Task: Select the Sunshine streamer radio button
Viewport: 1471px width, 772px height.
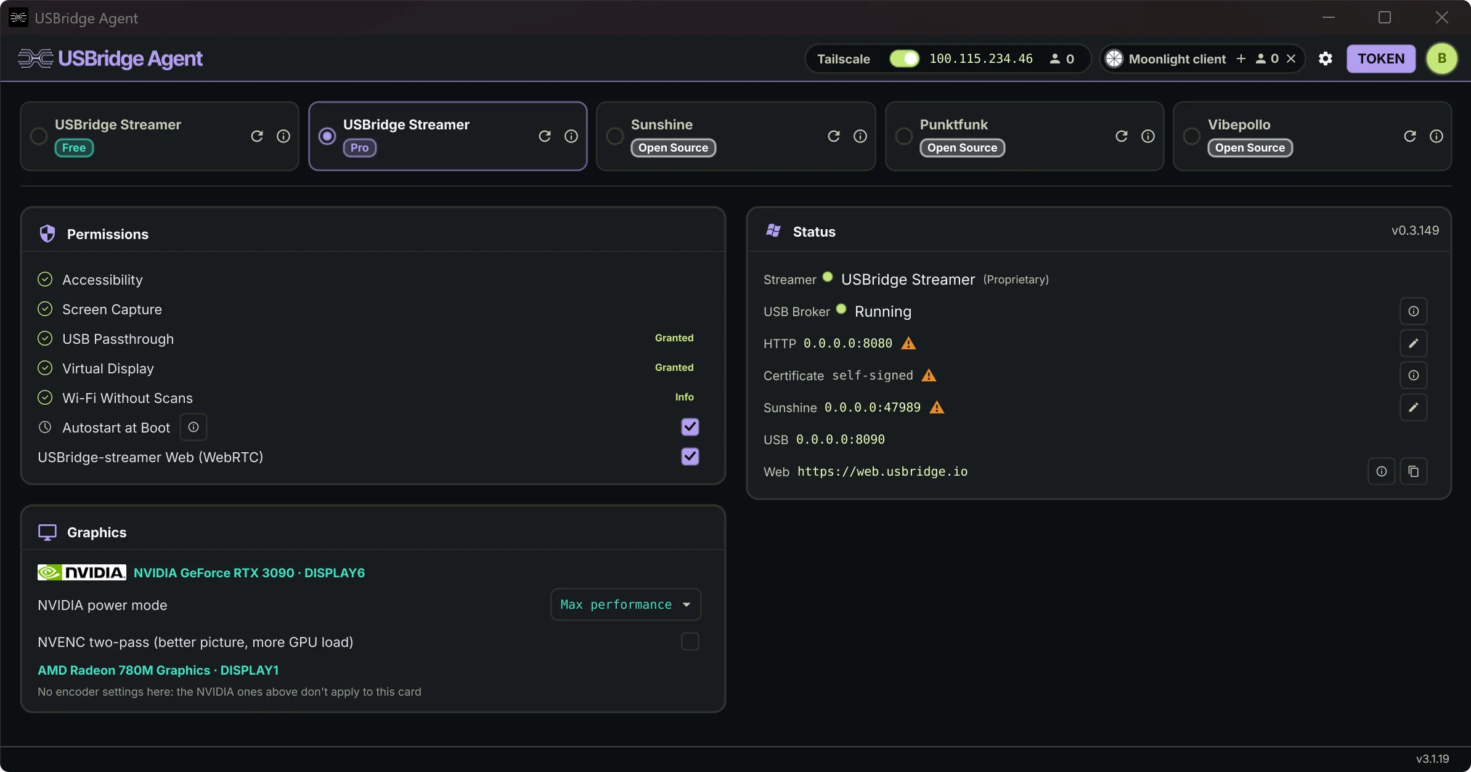Action: [x=615, y=136]
